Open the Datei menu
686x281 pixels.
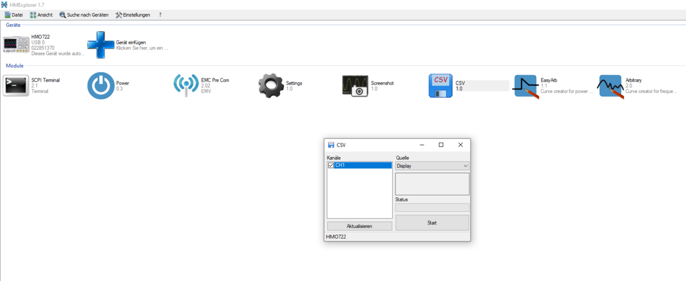pos(13,15)
